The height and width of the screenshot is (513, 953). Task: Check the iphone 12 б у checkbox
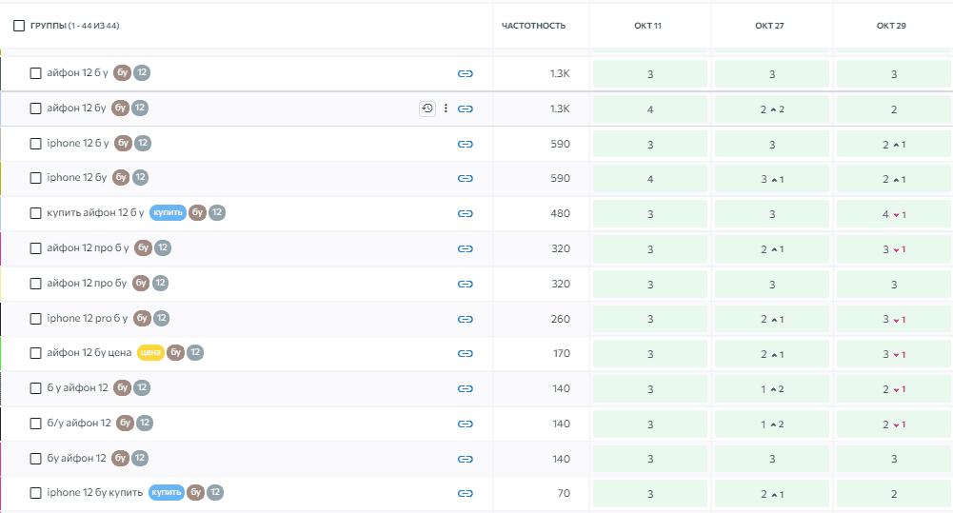coord(36,144)
